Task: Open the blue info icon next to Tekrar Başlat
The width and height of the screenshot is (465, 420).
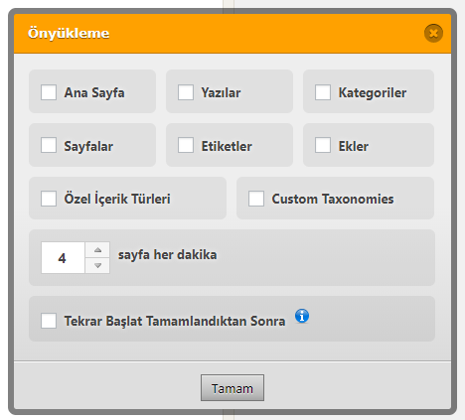Action: pos(302,316)
